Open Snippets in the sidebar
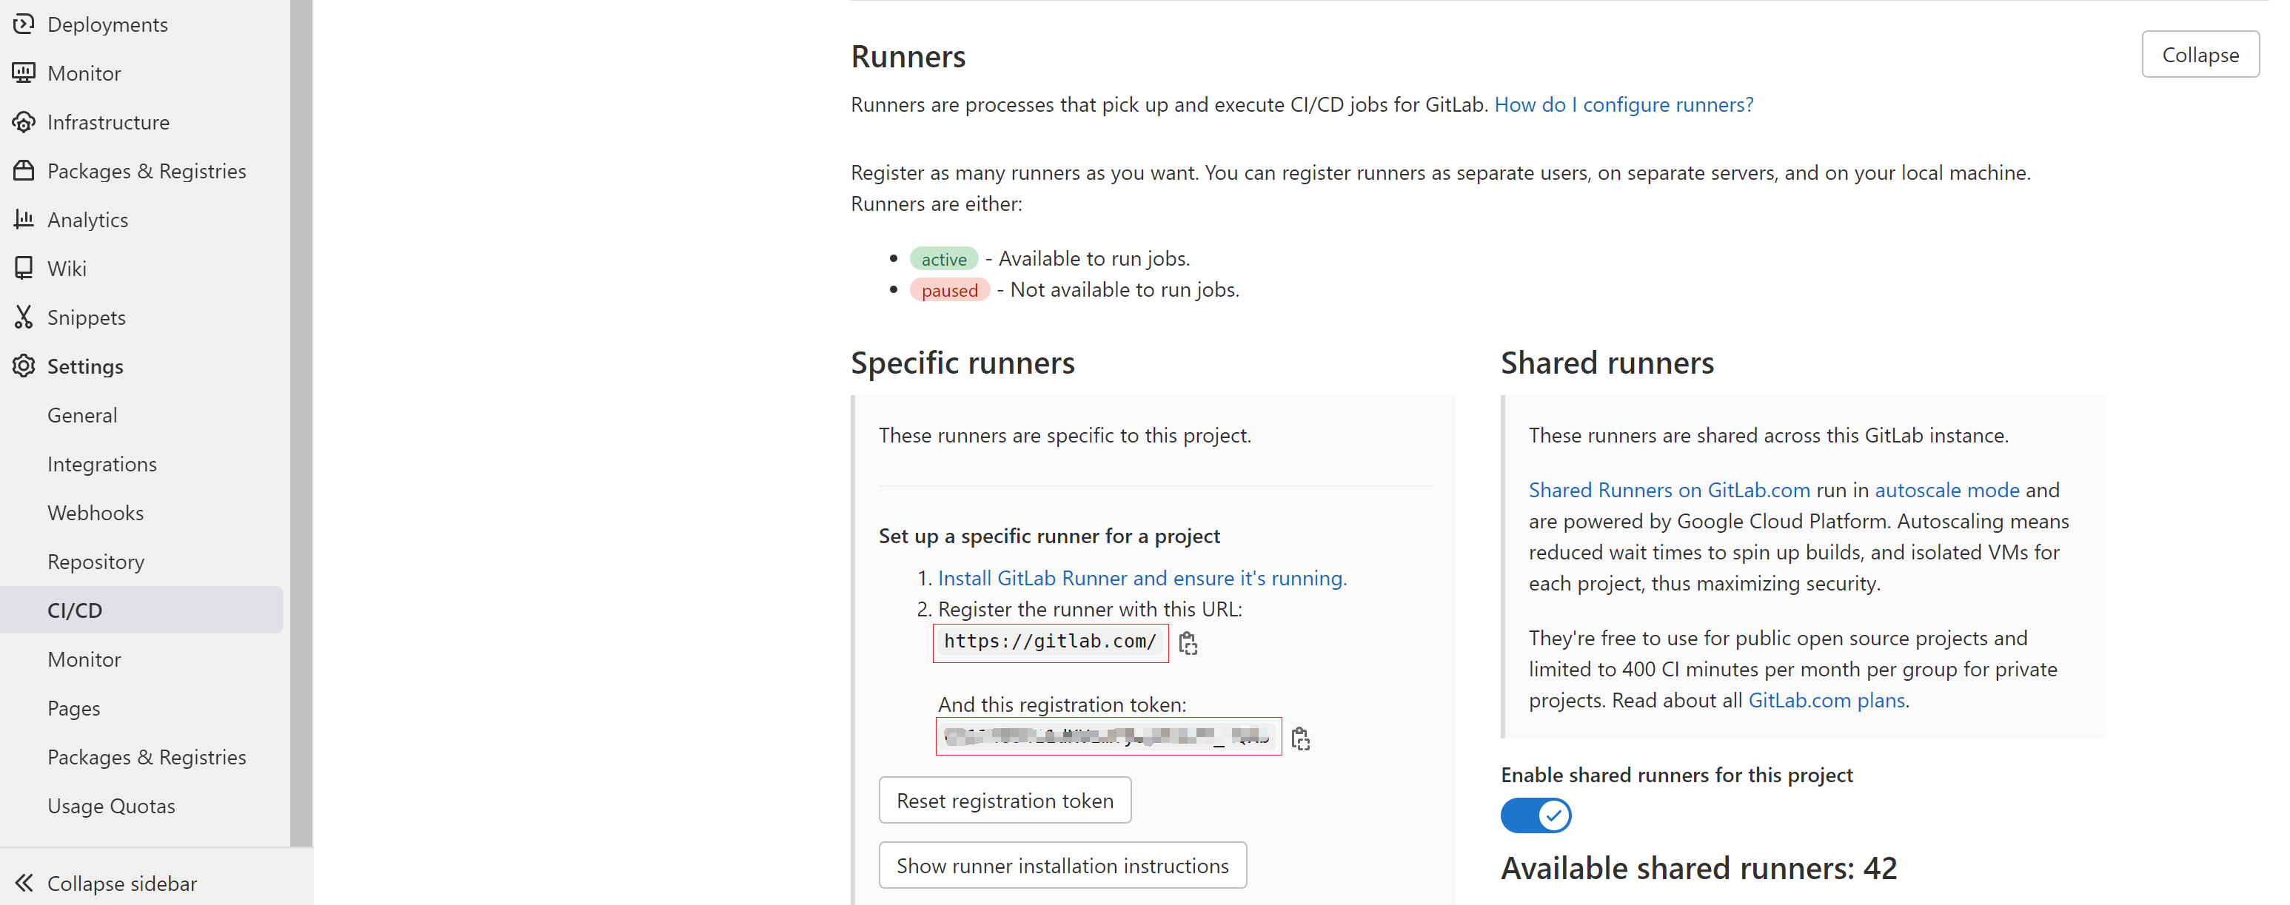Image resolution: width=2290 pixels, height=905 pixels. tap(86, 317)
